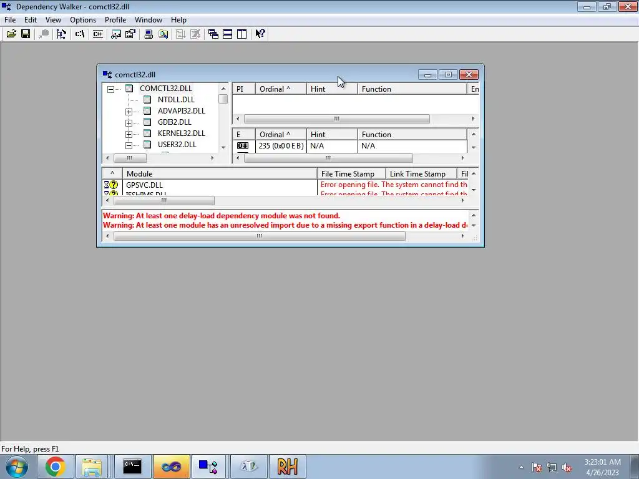Toggle Auto Expand tree toolbar icon
The image size is (639, 479).
click(62, 34)
